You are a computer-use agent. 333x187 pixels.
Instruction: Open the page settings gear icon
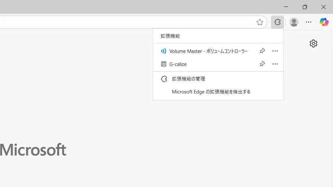tap(313, 44)
